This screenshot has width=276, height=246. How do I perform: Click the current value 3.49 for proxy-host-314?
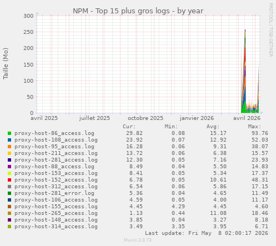(136, 227)
